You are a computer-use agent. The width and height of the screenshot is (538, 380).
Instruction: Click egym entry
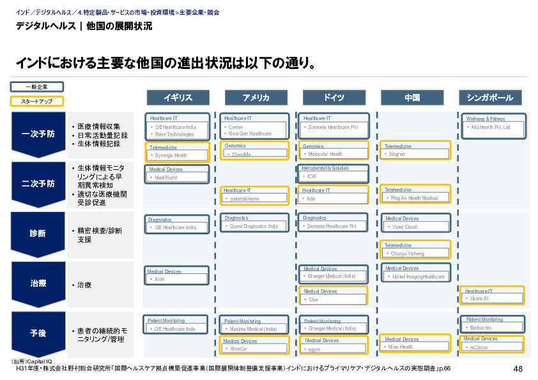pyautogui.click(x=314, y=349)
